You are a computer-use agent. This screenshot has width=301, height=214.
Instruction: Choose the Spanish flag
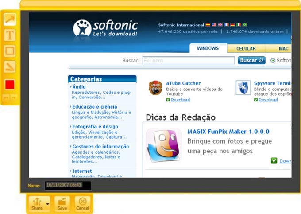(x=208, y=24)
